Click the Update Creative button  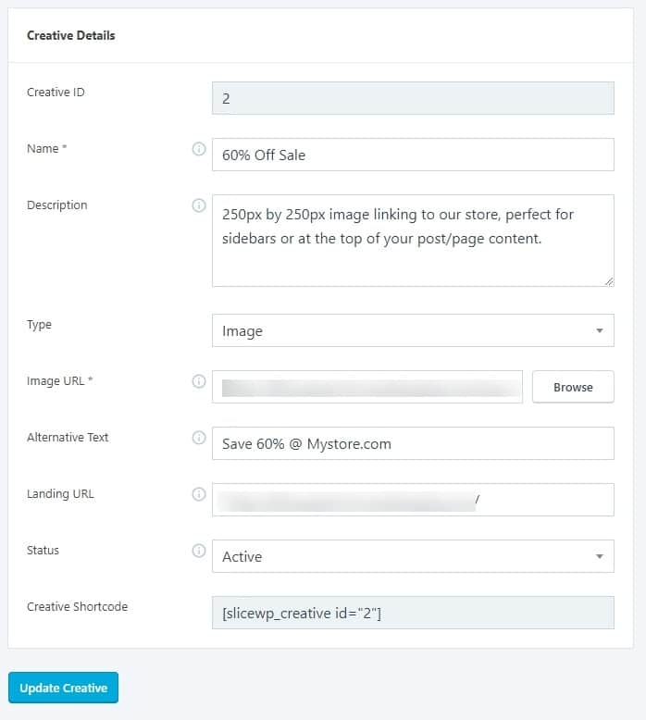(63, 688)
